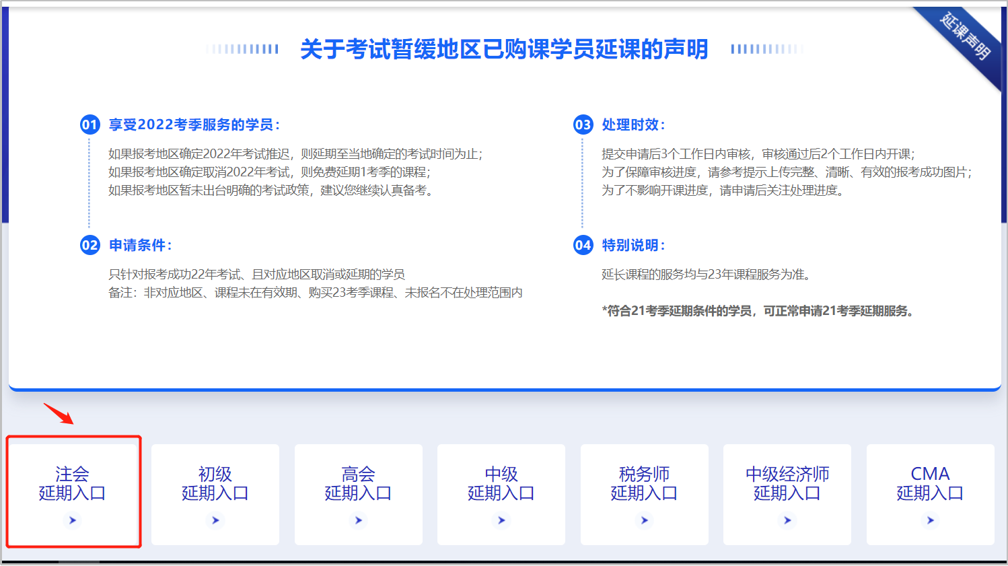Click the arrow icon in 中级经济师延期入口 card
The width and height of the screenshot is (1008, 566).
[787, 520]
